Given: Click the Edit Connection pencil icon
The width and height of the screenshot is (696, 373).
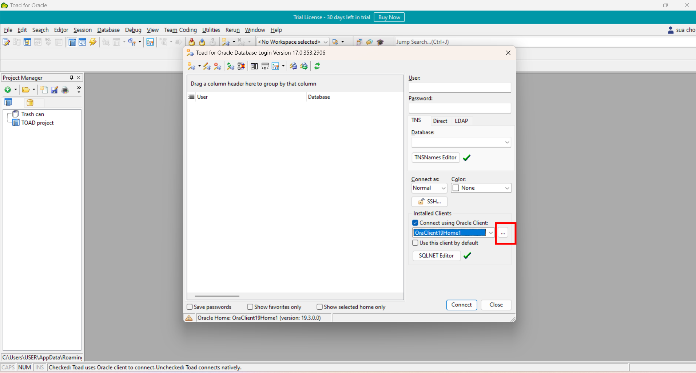Looking at the screenshot, I should [x=207, y=66].
